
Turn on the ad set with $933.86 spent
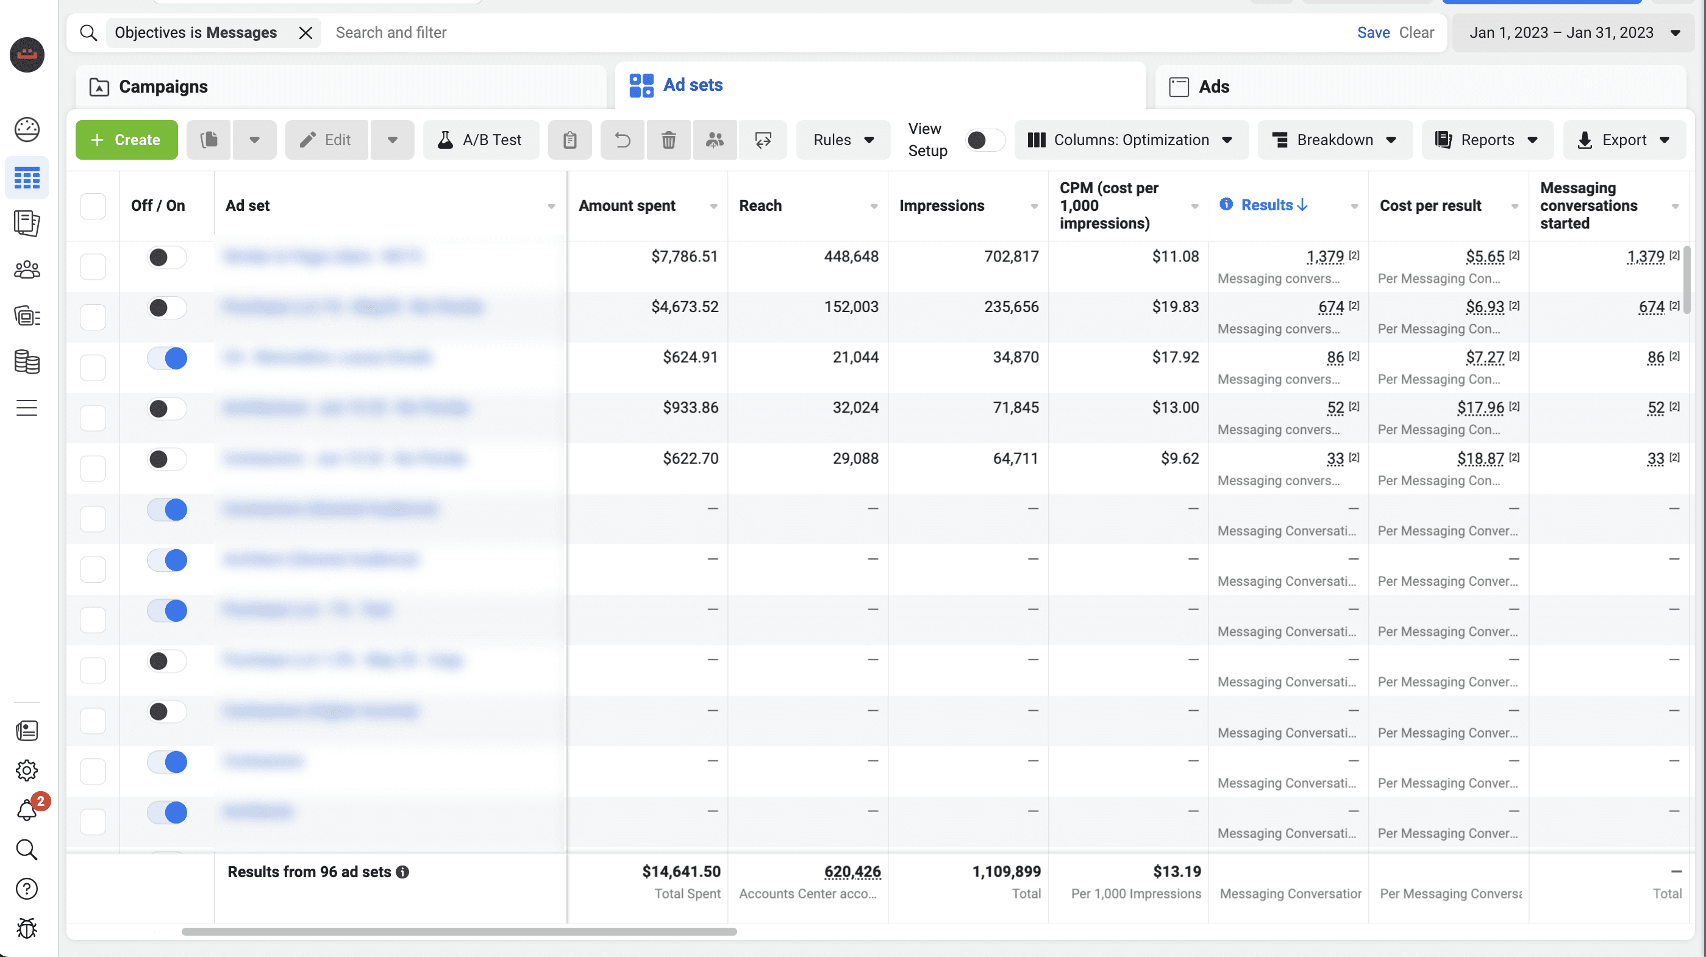(x=167, y=408)
